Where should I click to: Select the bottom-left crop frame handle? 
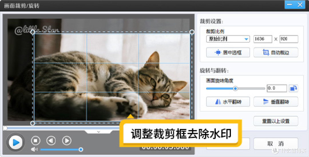[x=33, y=123]
